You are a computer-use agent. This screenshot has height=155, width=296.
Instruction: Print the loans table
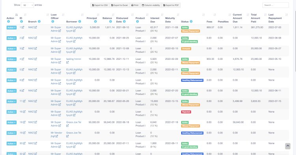point(135,5)
